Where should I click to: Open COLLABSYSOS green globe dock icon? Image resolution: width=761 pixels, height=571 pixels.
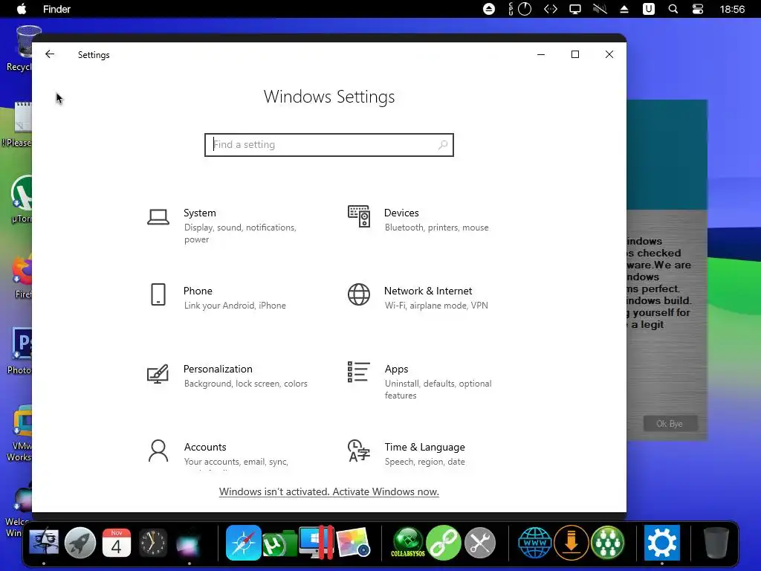click(x=408, y=542)
